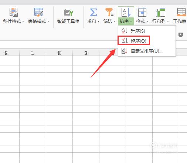Expand the 表格样式 dropdown arrow

coord(48,21)
